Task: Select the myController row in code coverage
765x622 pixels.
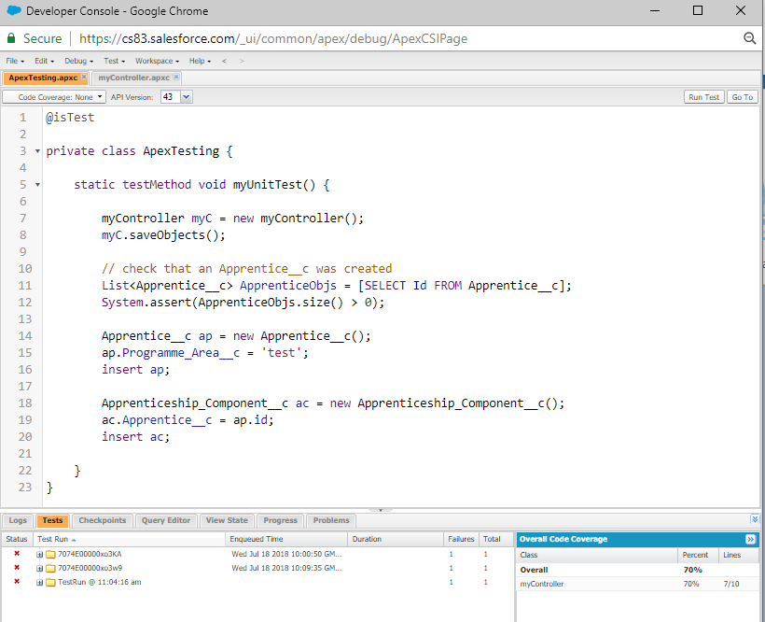Action: point(542,584)
